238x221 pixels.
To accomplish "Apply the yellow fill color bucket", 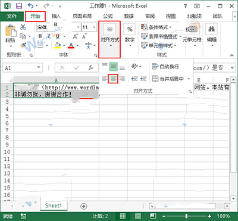I will [58, 45].
